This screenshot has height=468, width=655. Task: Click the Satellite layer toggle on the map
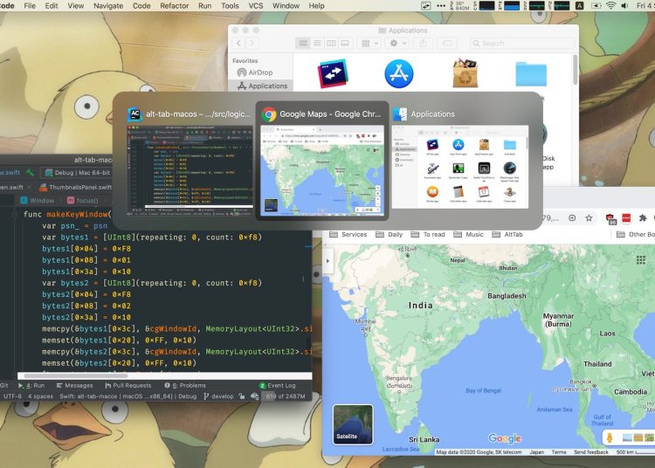click(x=353, y=425)
